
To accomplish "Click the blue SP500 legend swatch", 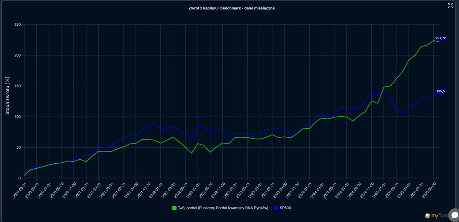I will coord(276,208).
